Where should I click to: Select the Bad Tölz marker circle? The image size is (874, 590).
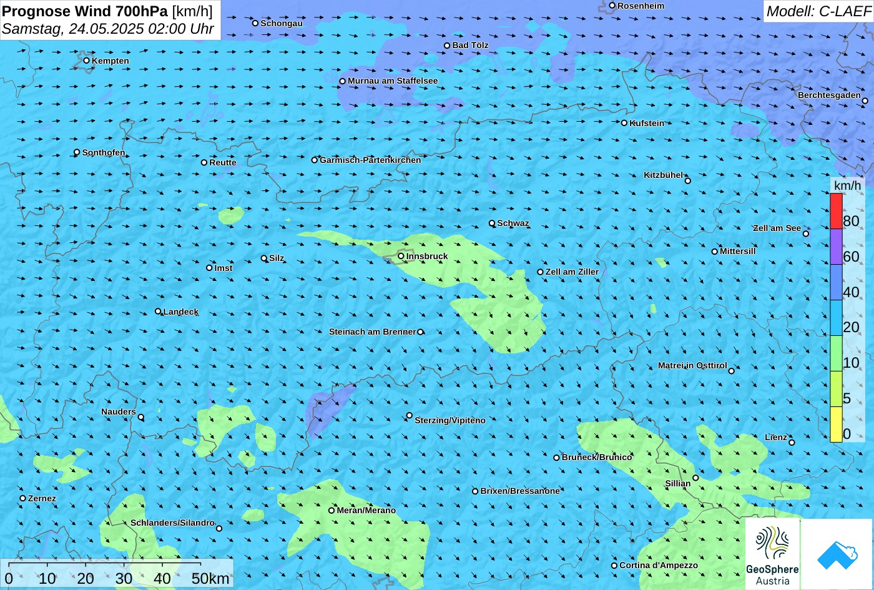[447, 46]
